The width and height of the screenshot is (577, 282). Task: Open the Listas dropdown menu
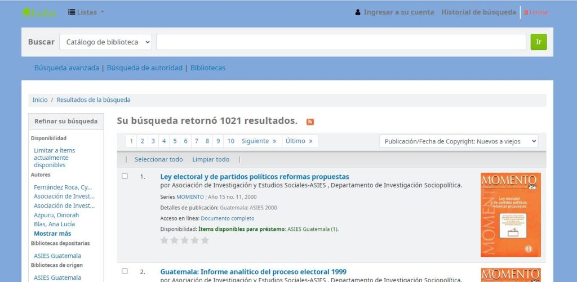[86, 12]
